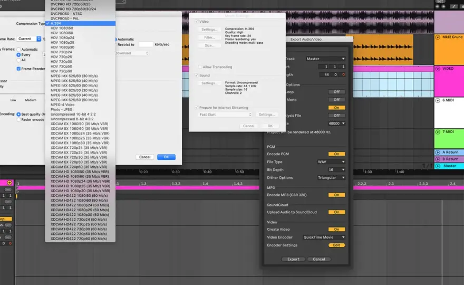Select Faster encode radio button

click(x=18, y=120)
